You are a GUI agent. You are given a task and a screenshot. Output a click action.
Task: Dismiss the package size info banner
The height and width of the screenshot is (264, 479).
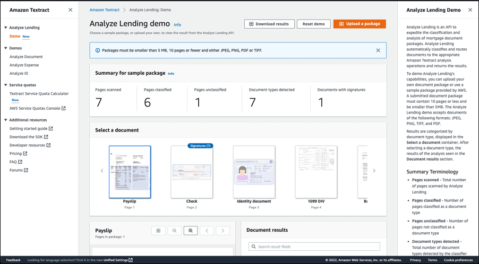tap(378, 50)
